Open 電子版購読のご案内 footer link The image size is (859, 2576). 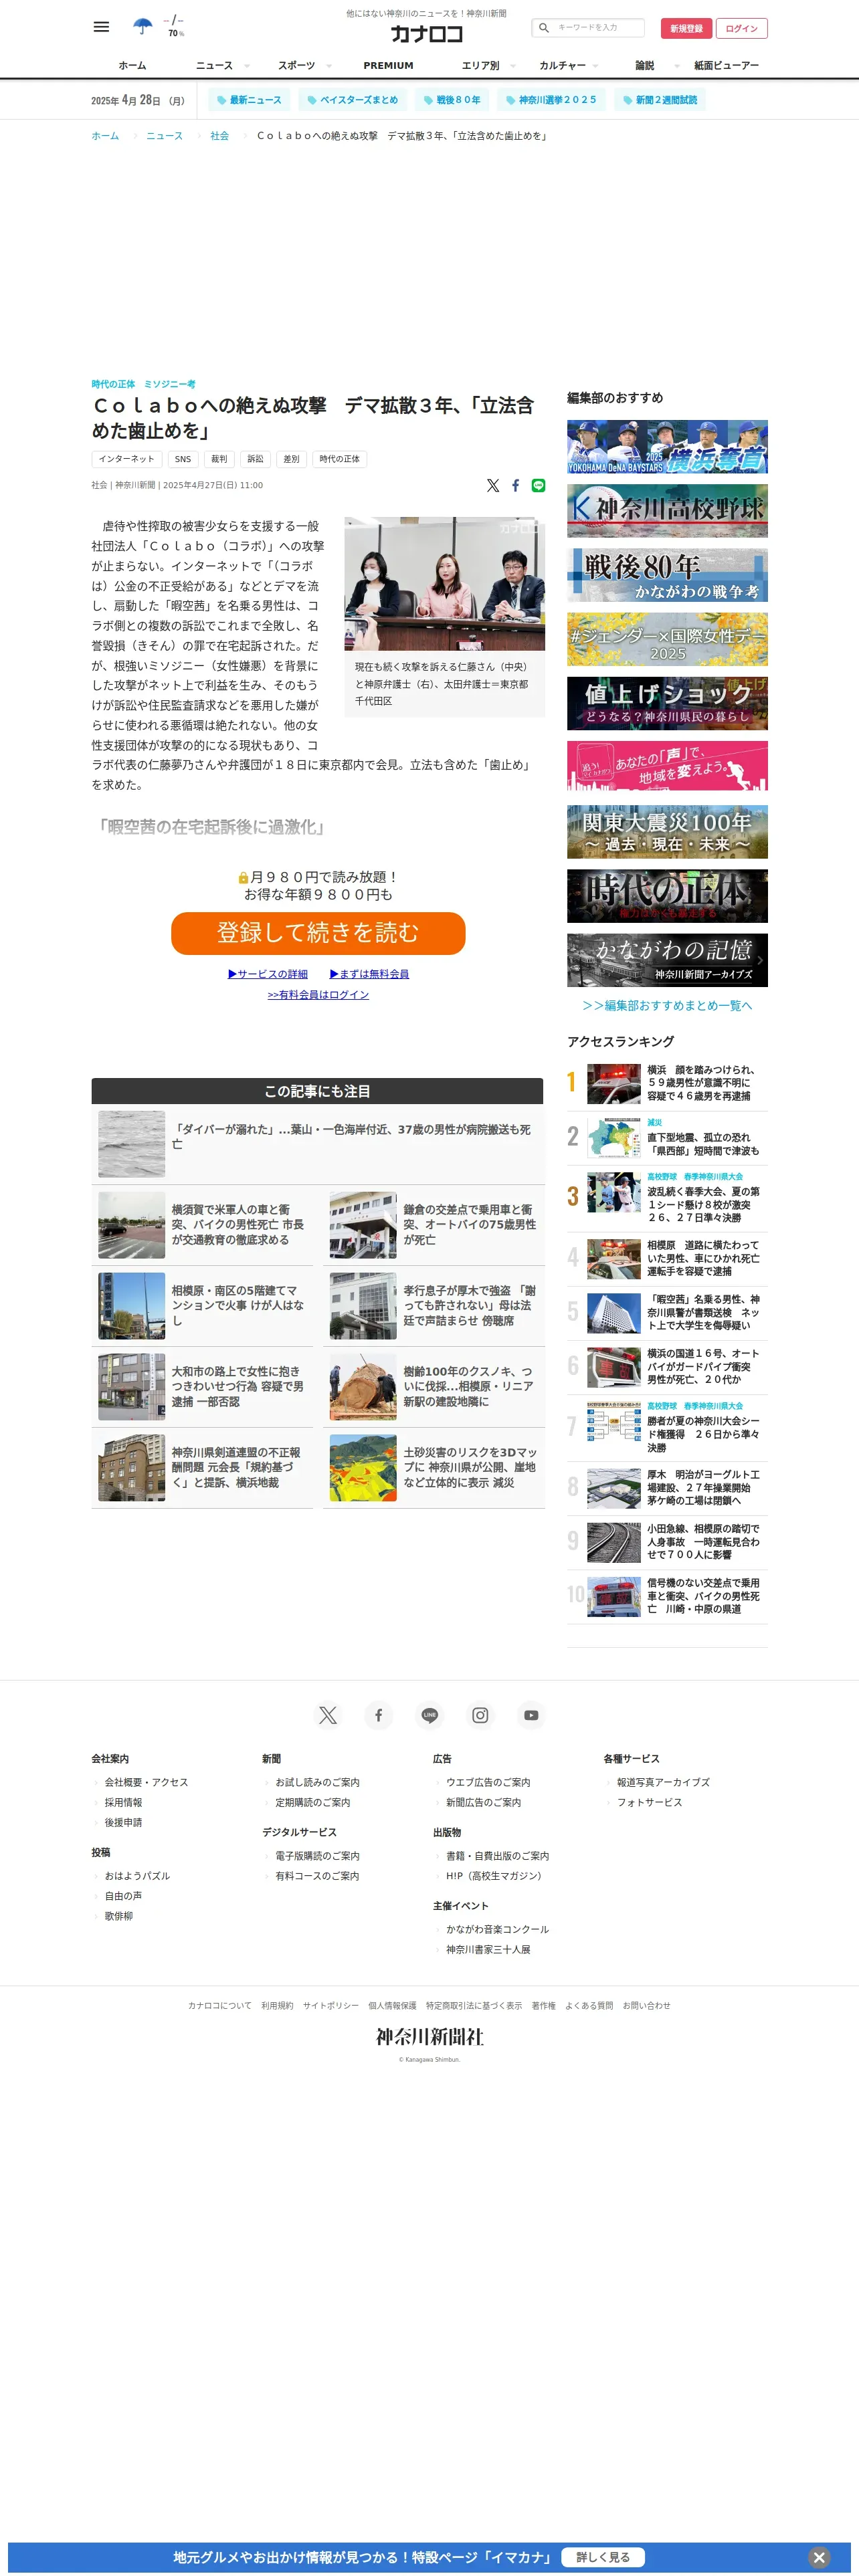point(317,1856)
